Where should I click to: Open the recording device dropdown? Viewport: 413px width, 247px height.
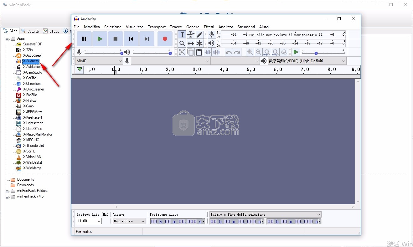point(171,61)
